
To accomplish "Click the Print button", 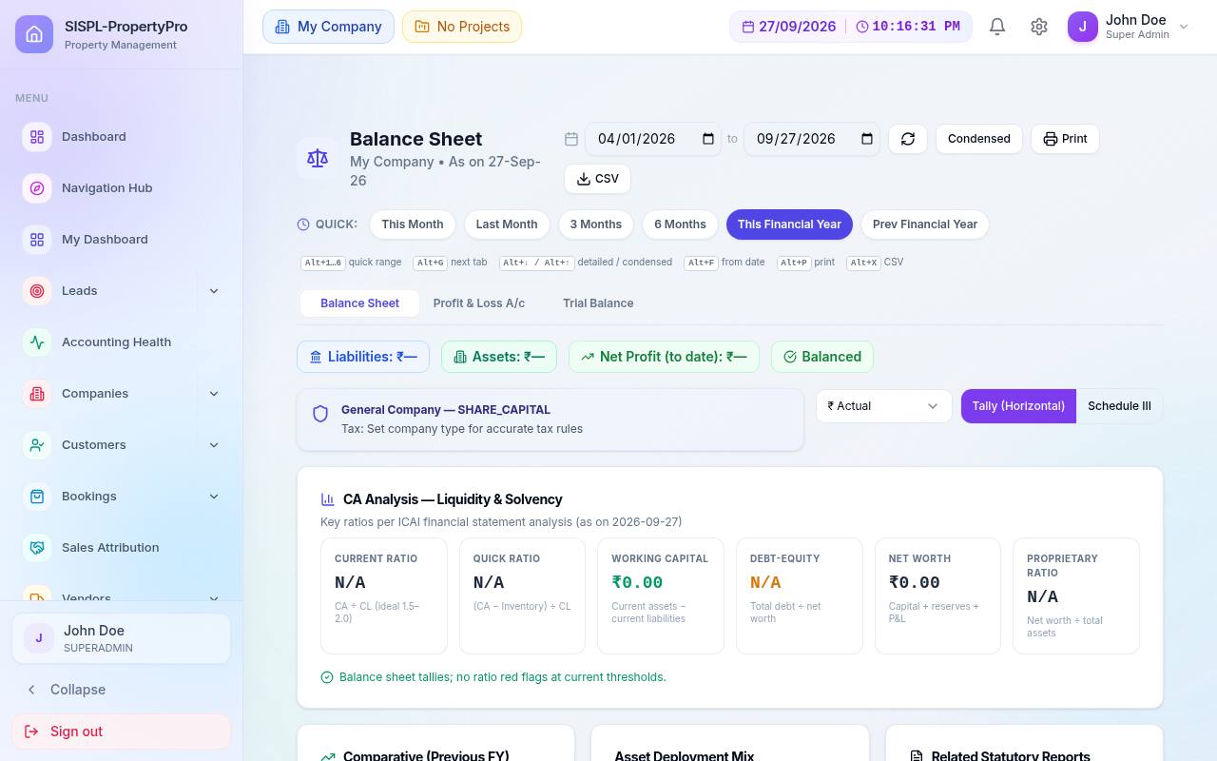I will coord(1065,139).
